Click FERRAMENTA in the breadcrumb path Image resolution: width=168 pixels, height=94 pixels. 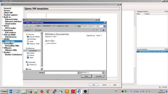47,26
